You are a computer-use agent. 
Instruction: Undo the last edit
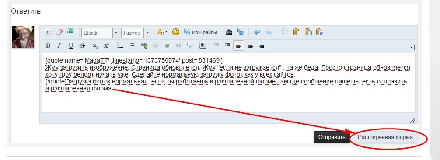(x=257, y=32)
